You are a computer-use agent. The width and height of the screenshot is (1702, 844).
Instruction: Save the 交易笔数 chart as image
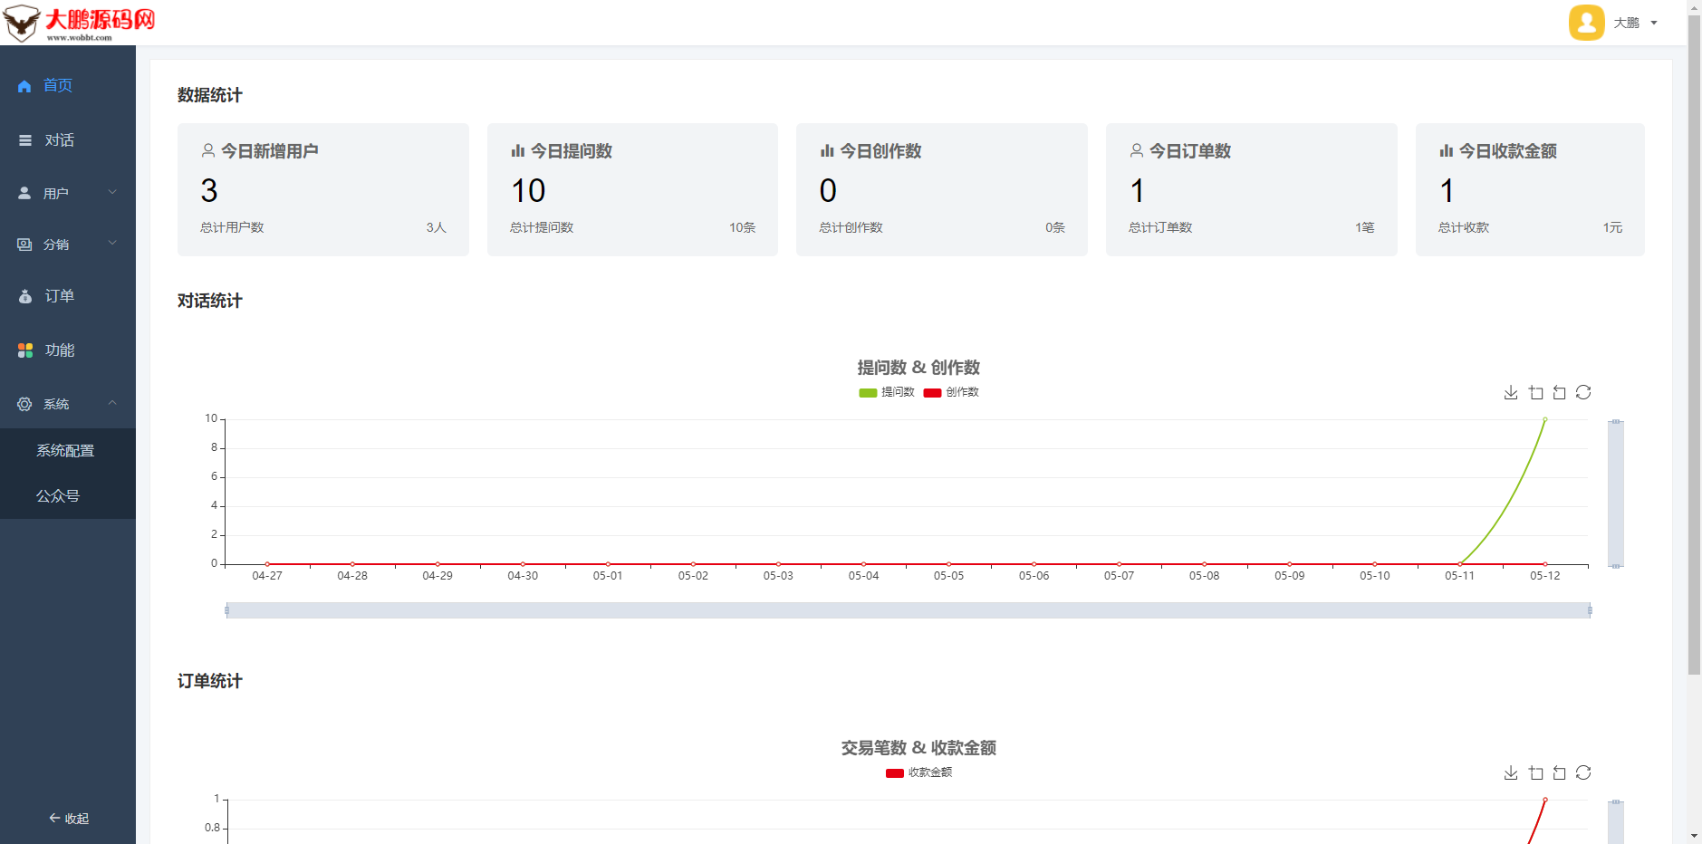(1510, 772)
